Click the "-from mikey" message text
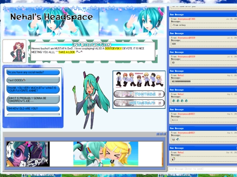Screen dimensions: 237x177 pos(179,25)
